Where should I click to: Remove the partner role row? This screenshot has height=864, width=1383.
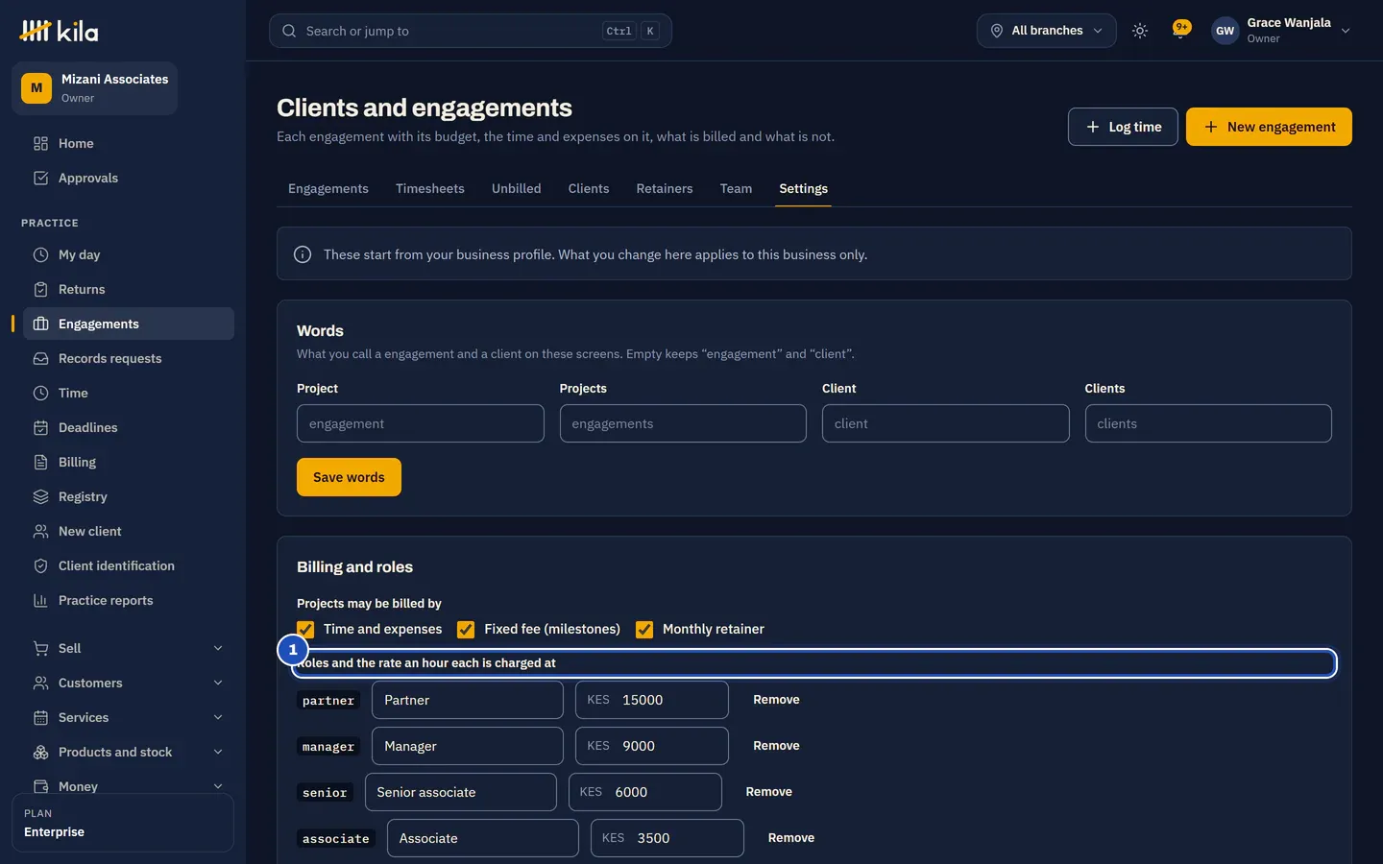tap(776, 700)
